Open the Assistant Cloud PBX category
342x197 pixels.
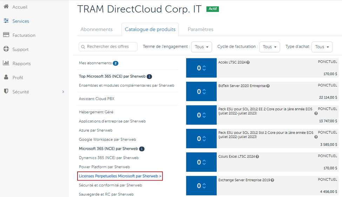click(x=96, y=99)
